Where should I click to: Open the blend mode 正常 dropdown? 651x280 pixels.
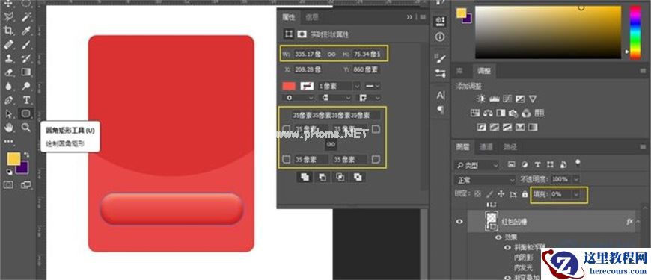click(x=485, y=180)
